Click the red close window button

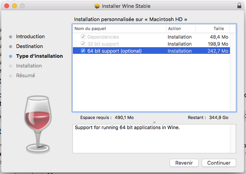(x=7, y=6)
